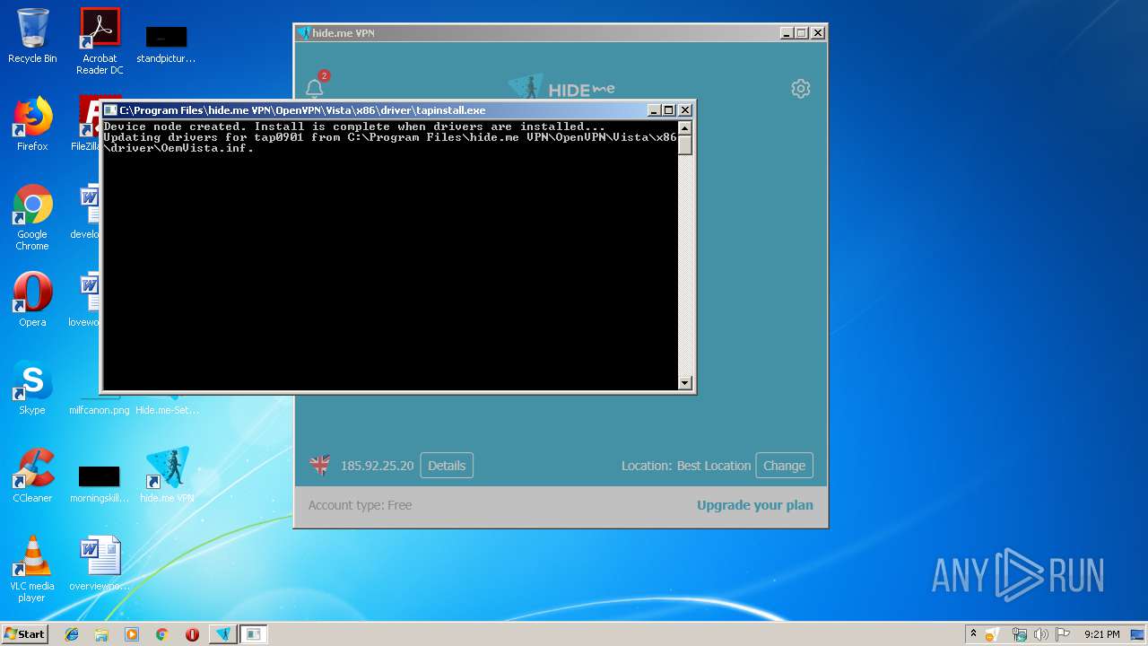Expand hidden system tray icons arrow
Viewport: 1148px width, 646px height.
(973, 633)
